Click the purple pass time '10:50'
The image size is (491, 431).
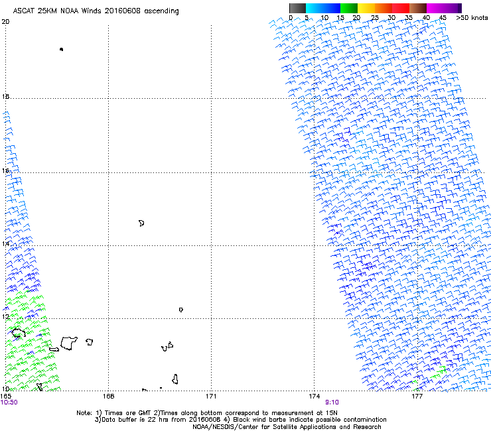[x=9, y=402]
